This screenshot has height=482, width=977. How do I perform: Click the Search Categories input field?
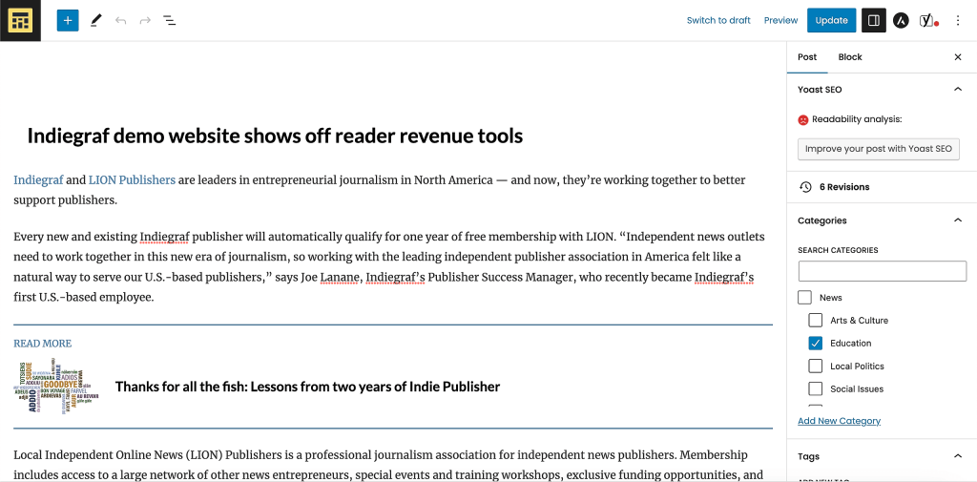click(882, 271)
